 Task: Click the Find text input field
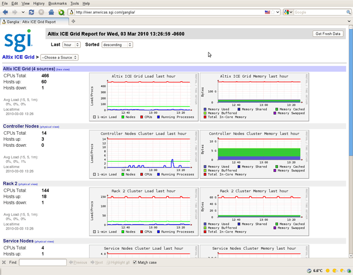(x=43, y=262)
